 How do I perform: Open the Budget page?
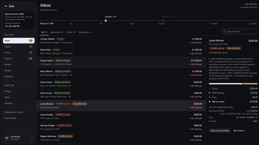point(19,71)
